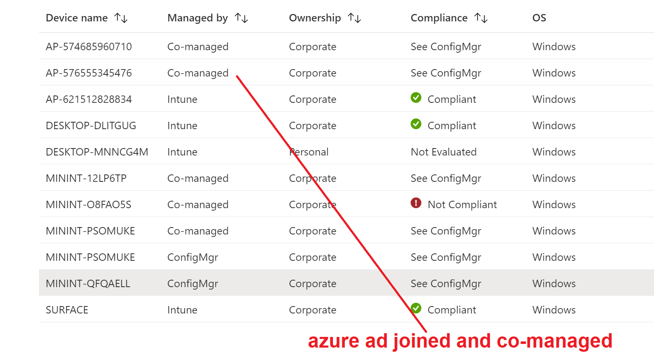
Task: Open device MININT-12LP6TP
Action: (x=86, y=178)
